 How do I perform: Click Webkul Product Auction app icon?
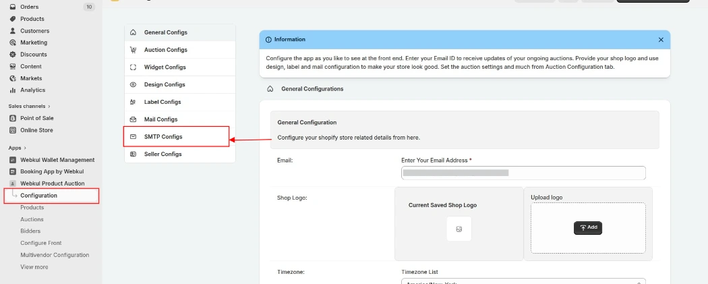click(13, 183)
